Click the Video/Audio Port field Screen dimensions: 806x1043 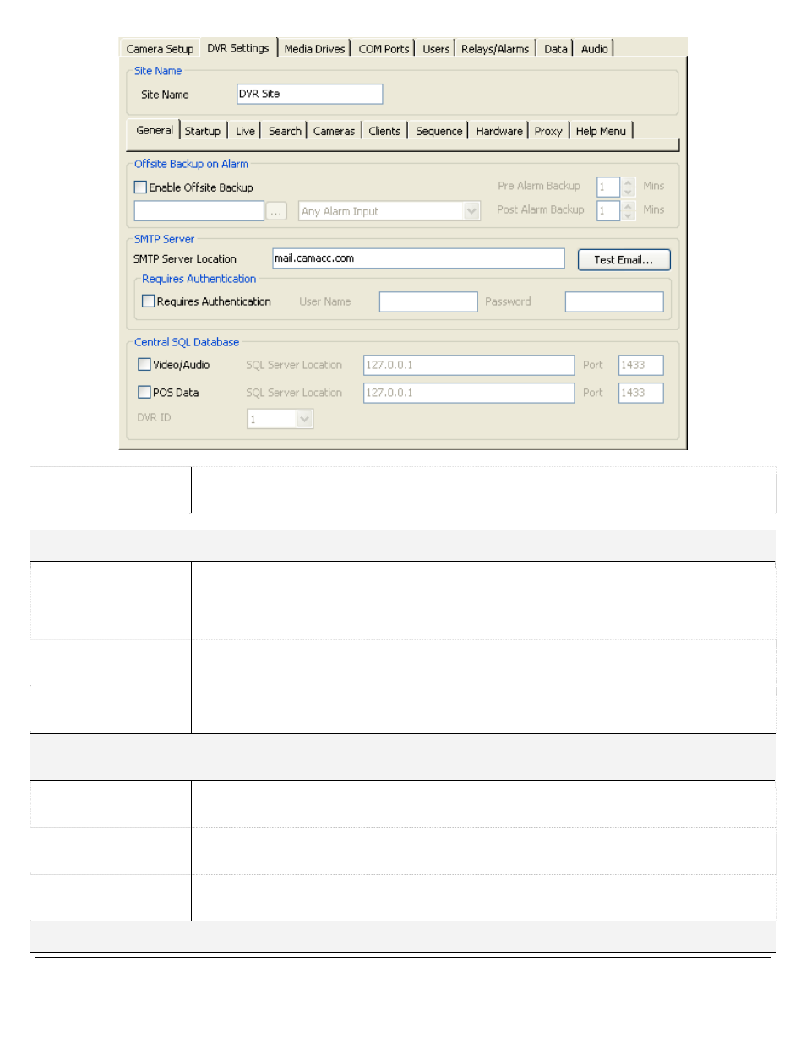640,365
